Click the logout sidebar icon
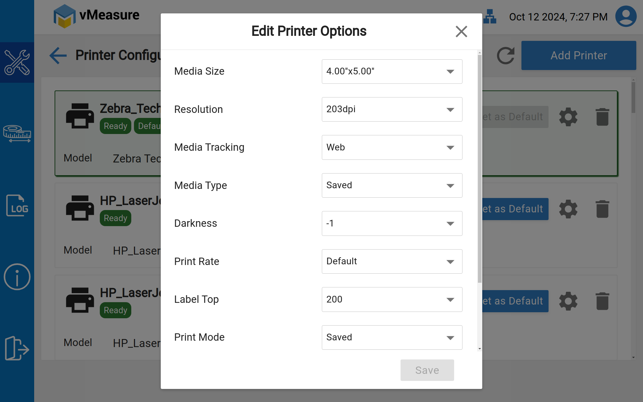Screen dimensions: 643x402 click(x=17, y=348)
